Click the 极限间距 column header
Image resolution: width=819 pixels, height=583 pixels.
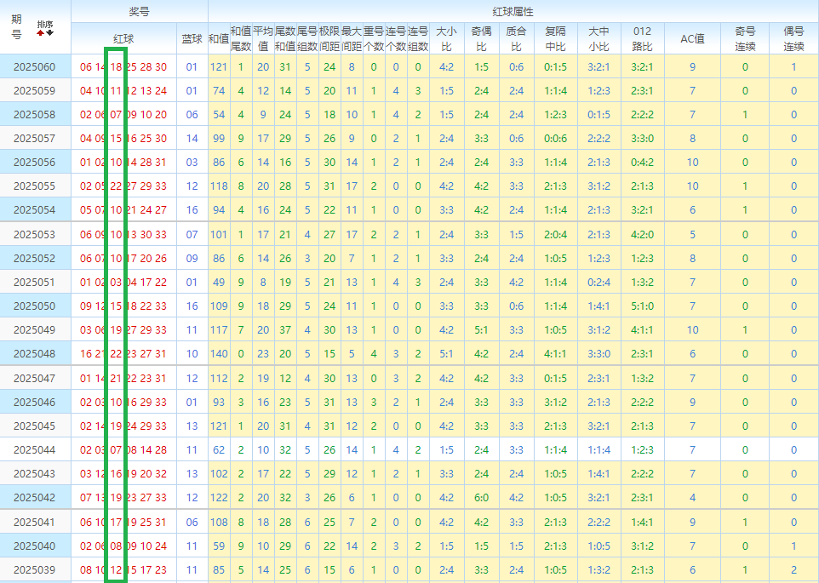pos(329,38)
